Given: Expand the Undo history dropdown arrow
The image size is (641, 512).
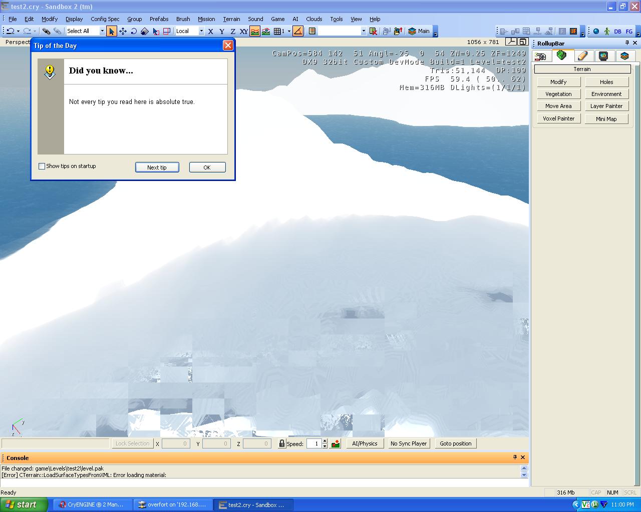Looking at the screenshot, I should pyautogui.click(x=18, y=31).
